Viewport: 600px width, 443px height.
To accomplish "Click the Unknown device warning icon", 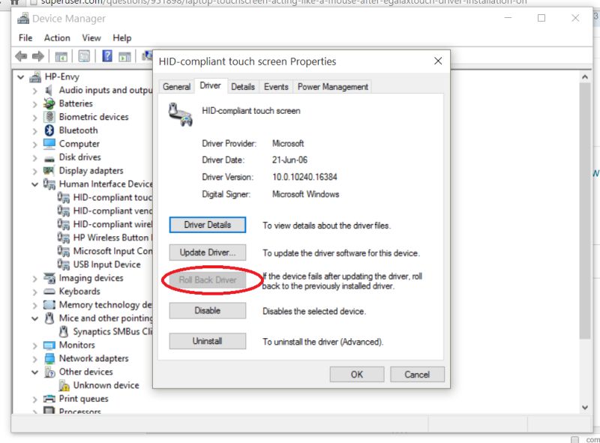I will pyautogui.click(x=64, y=385).
